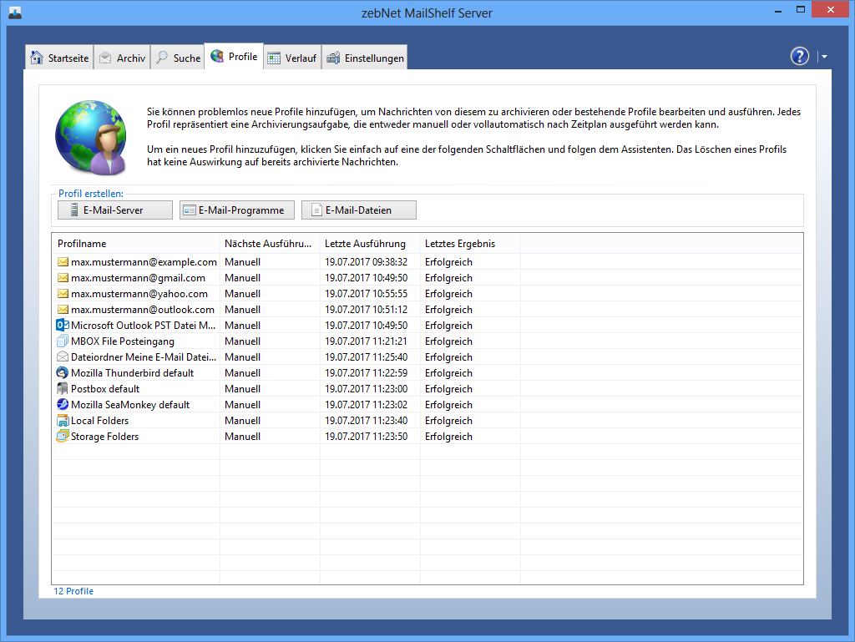Click timestamp 19.07.2017 09:38:32
Viewport: 855px width, 642px height.
point(366,262)
